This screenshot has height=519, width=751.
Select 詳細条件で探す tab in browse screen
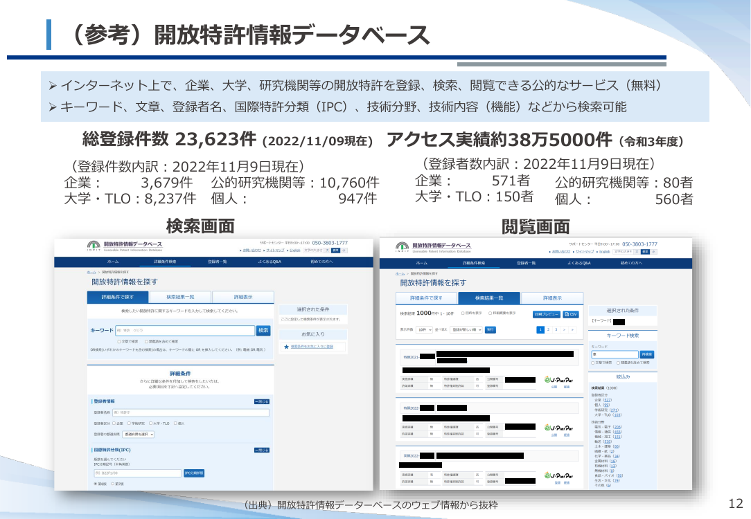coord(426,298)
